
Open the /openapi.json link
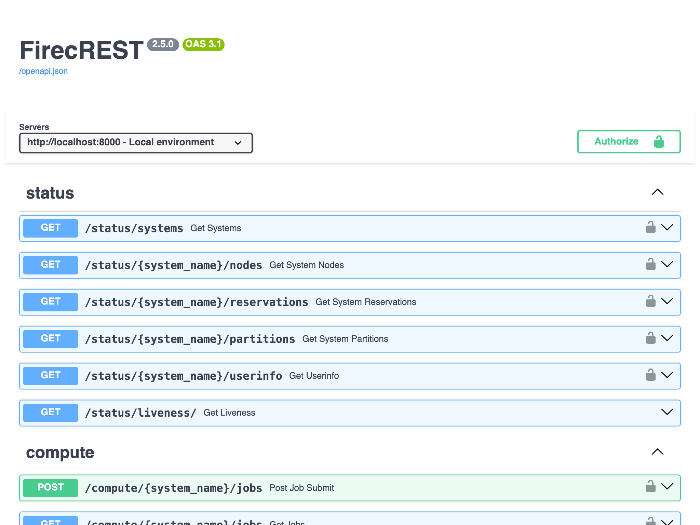[x=43, y=71]
